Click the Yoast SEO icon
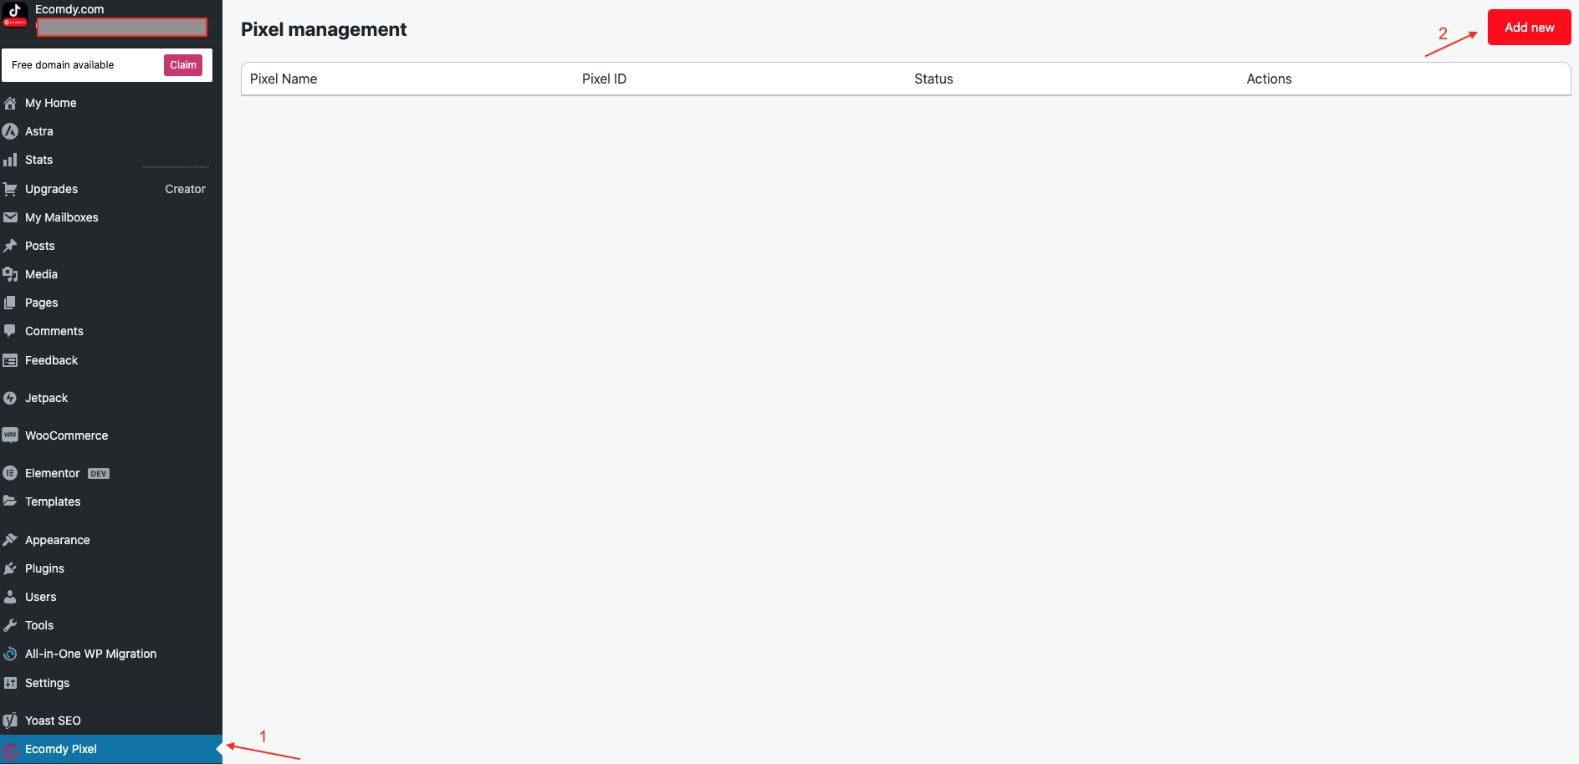Screen dimensions: 1579x764 pyautogui.click(x=10, y=721)
